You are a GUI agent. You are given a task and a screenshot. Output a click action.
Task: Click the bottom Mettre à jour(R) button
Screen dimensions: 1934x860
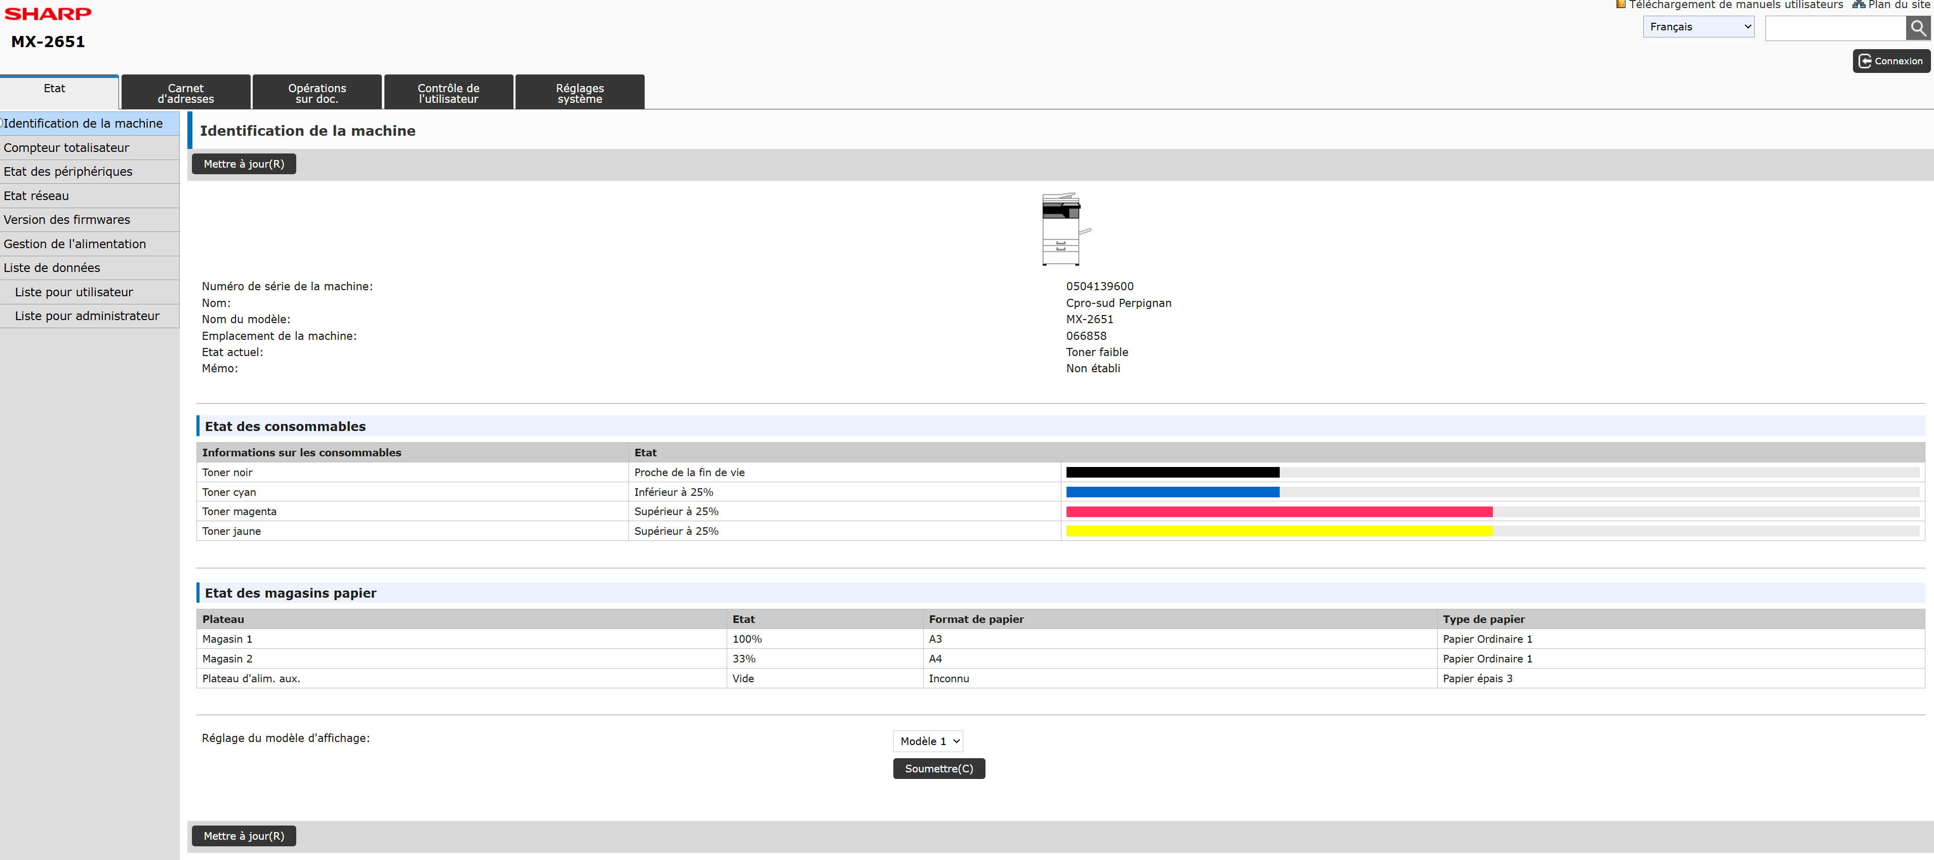244,836
